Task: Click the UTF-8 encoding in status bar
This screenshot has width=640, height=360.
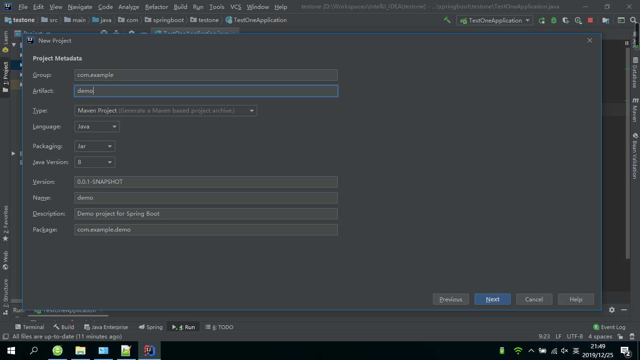Action: point(574,337)
